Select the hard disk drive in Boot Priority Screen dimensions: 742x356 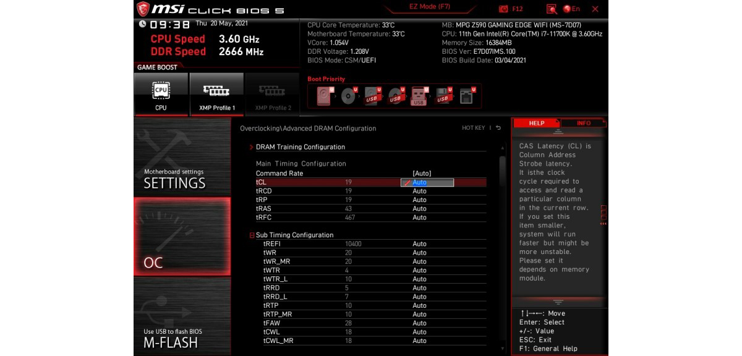tap(325, 96)
